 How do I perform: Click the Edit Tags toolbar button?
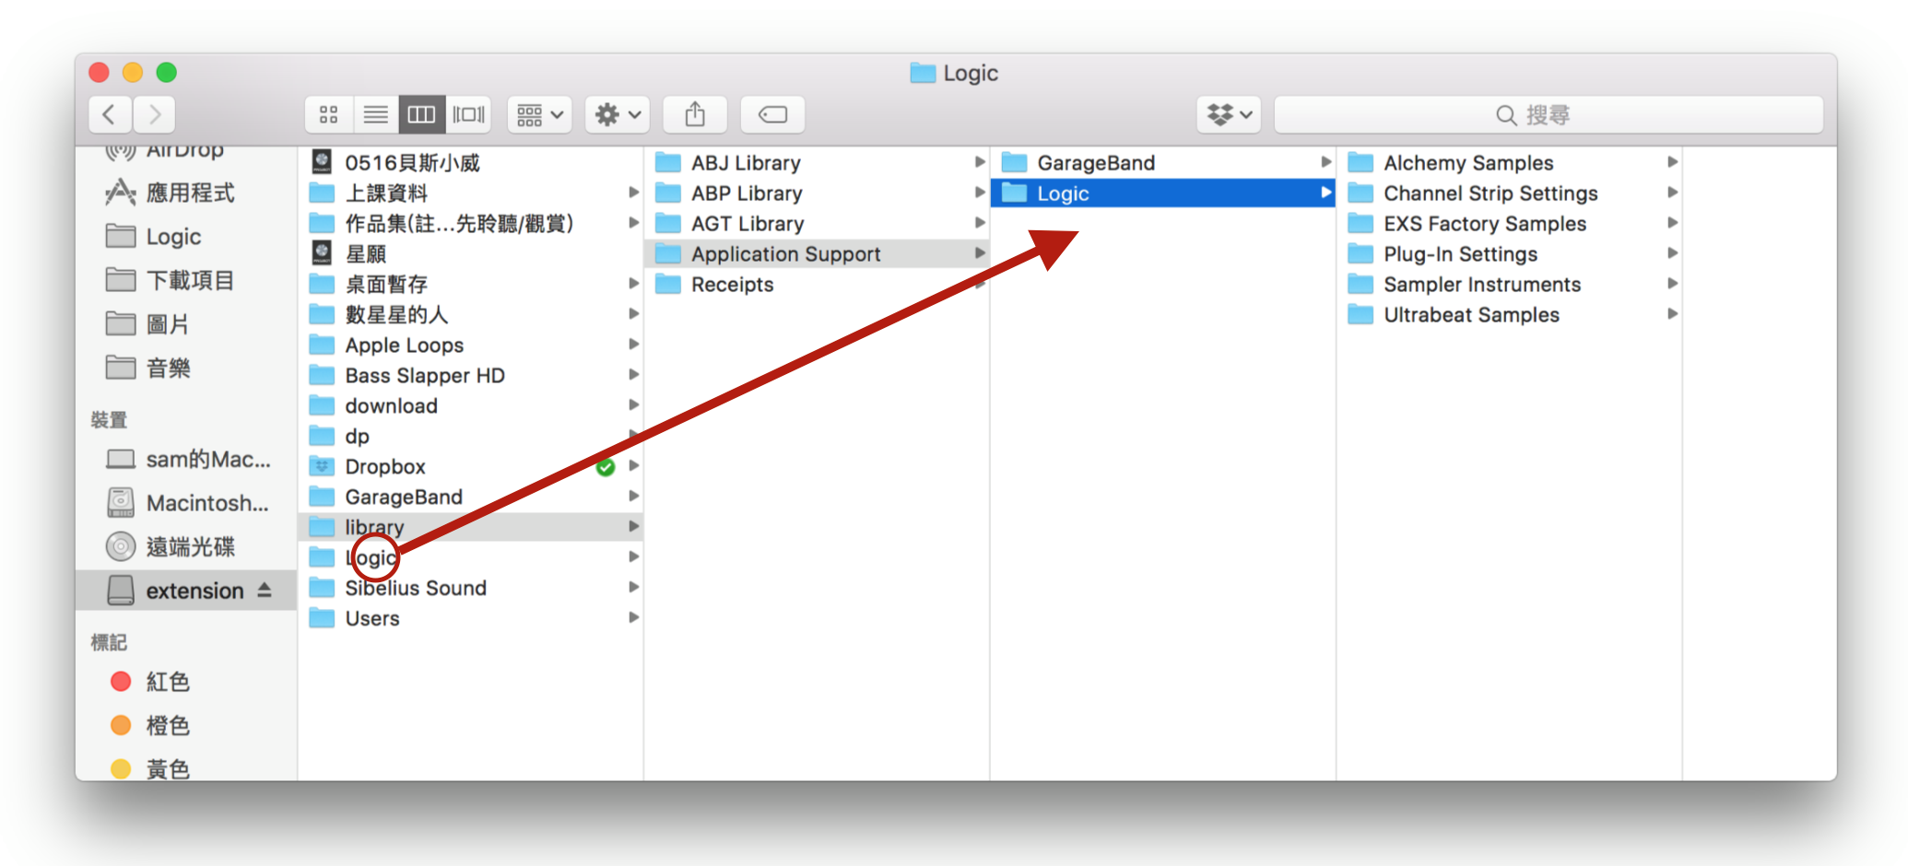772,114
